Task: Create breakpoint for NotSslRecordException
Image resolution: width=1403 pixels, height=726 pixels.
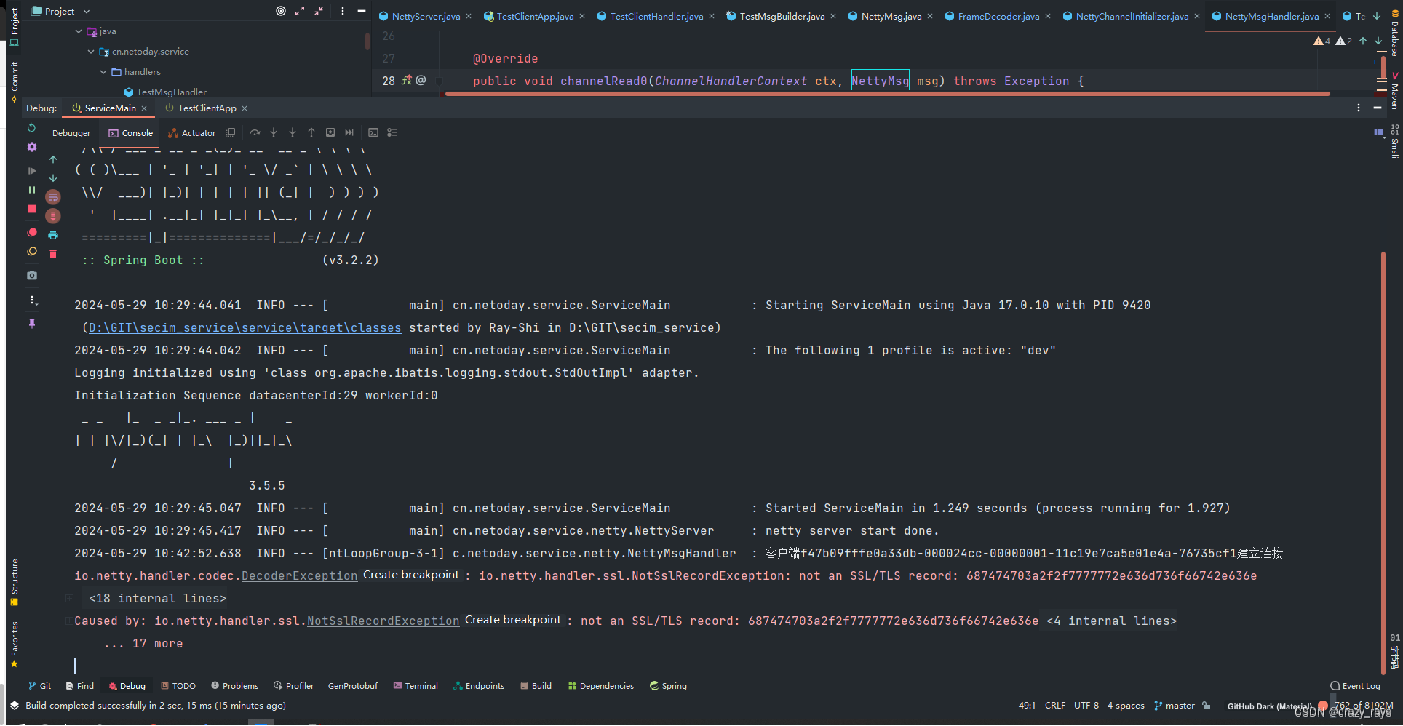Action: click(513, 620)
